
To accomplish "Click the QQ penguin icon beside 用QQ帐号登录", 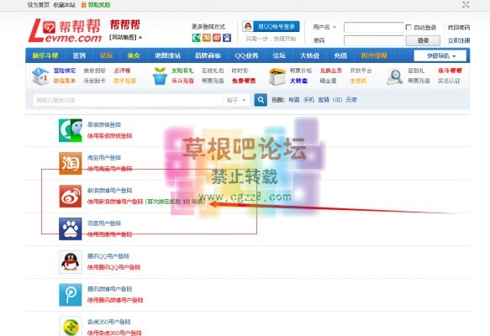I will pos(248,27).
